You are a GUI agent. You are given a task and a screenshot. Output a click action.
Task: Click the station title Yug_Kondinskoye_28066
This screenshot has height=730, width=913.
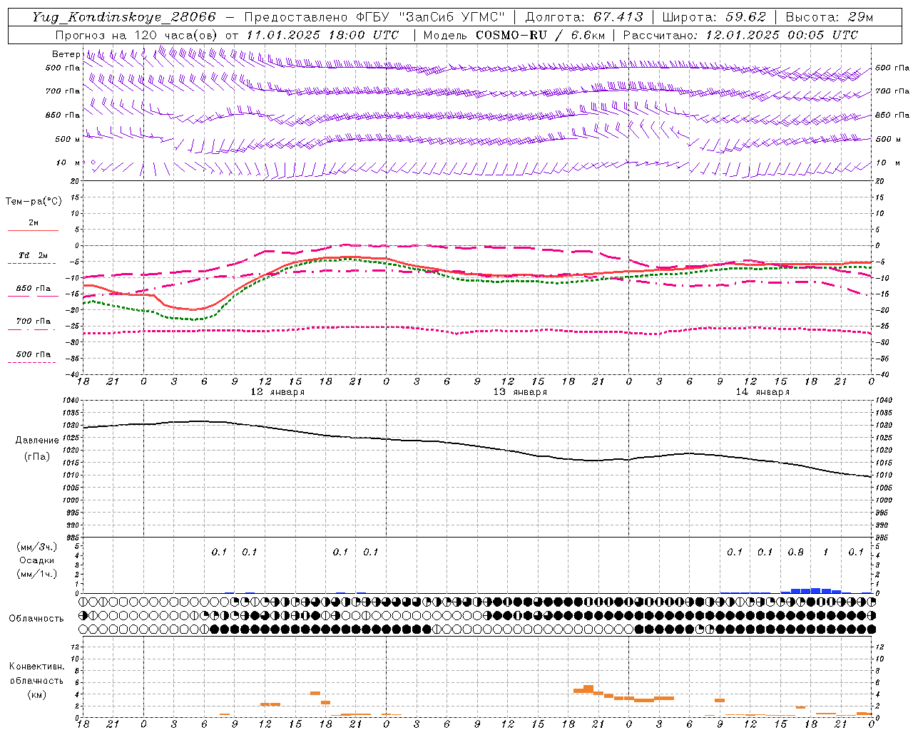click(x=124, y=17)
